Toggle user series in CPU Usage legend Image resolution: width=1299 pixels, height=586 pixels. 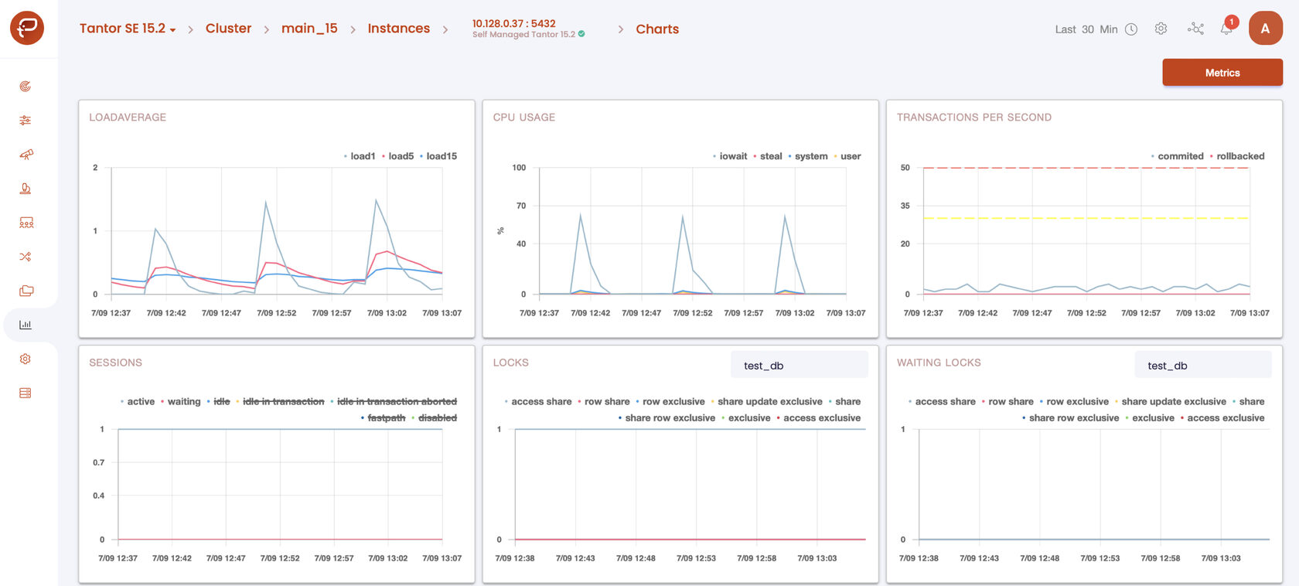(847, 156)
